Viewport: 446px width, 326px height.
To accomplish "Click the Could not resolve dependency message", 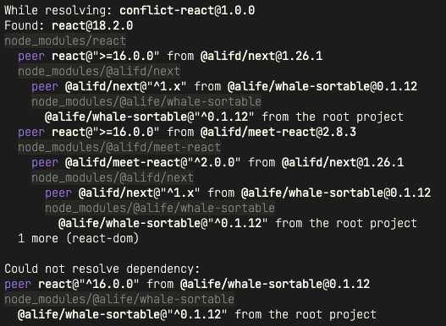I will click(x=102, y=269).
